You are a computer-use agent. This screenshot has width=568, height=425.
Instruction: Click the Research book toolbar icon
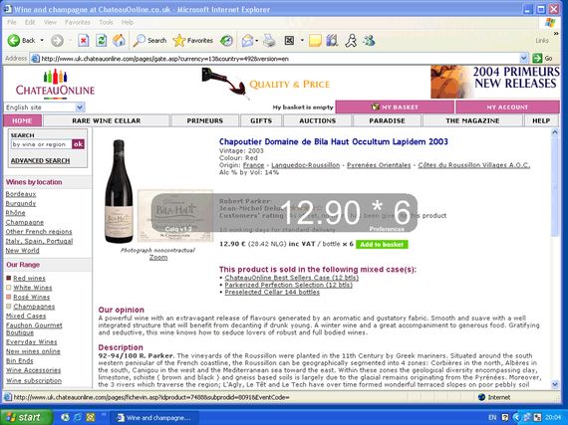332,41
